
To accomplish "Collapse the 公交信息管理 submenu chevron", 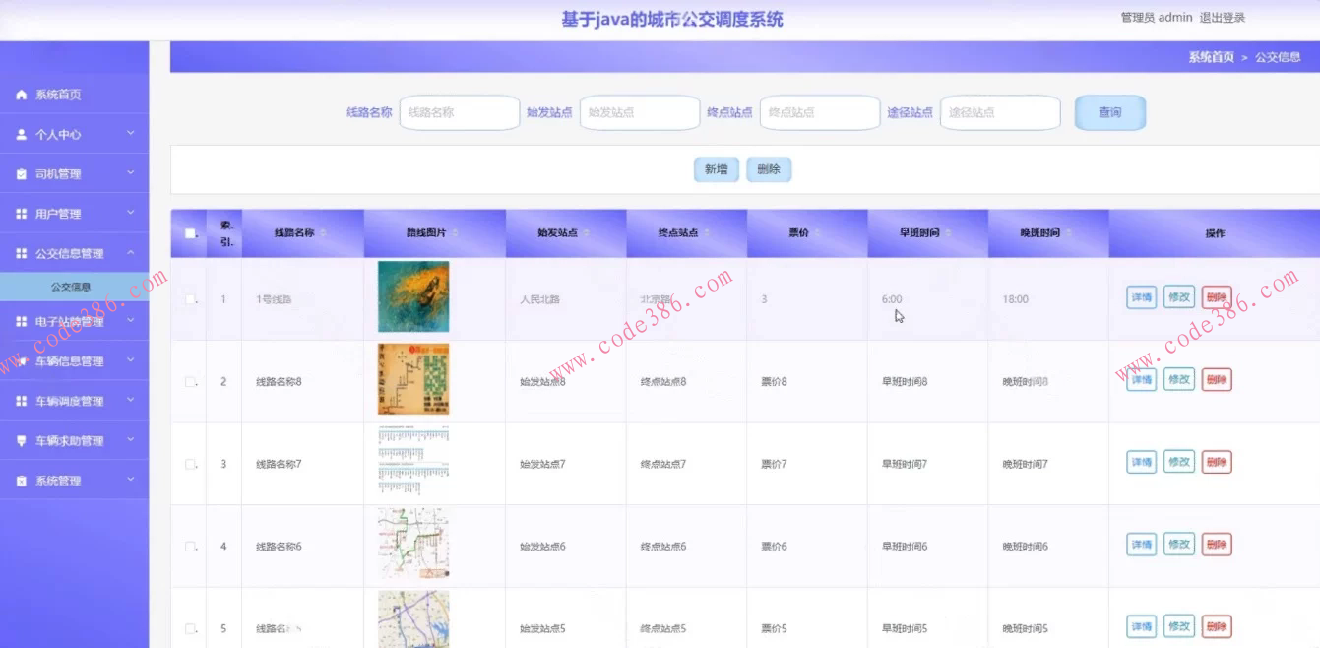I will 129,252.
